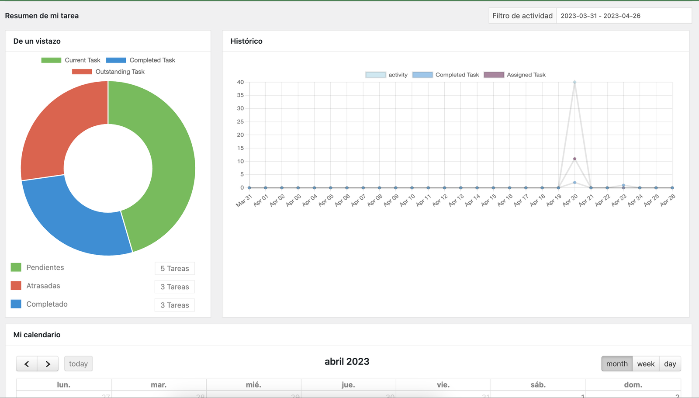Screen dimensions: 699x398
Task: Toggle Current Task legend in donut chart
Action: (x=71, y=60)
